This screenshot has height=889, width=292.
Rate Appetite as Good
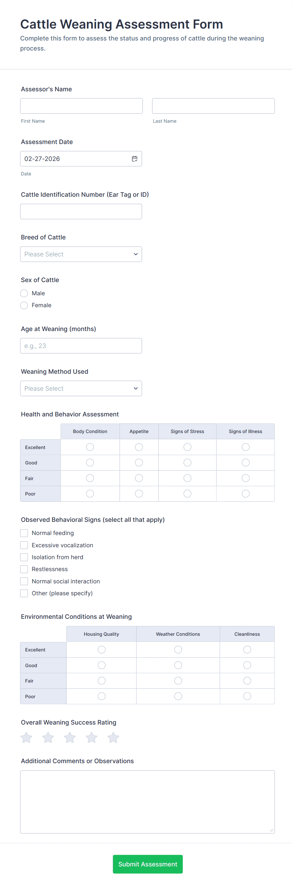tap(139, 463)
